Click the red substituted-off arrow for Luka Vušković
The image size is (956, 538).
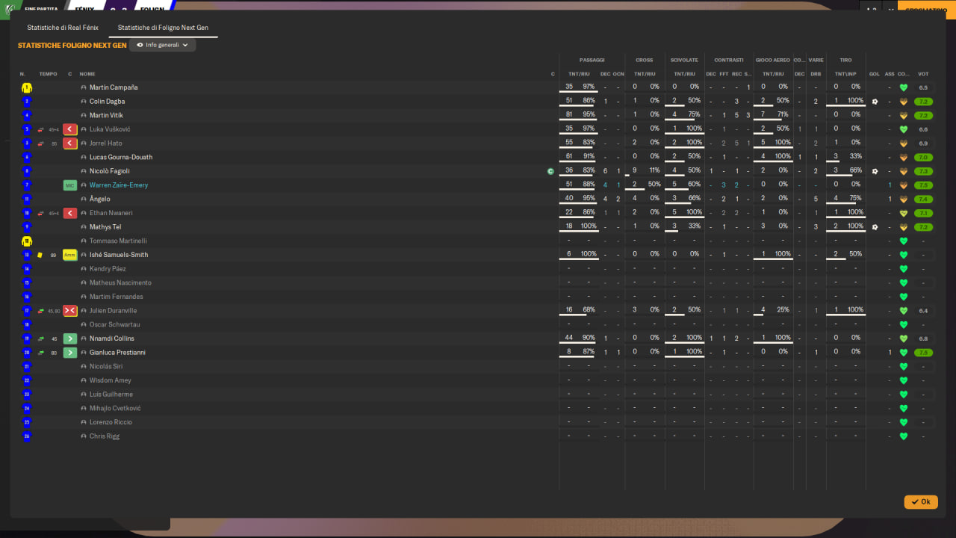tap(70, 129)
